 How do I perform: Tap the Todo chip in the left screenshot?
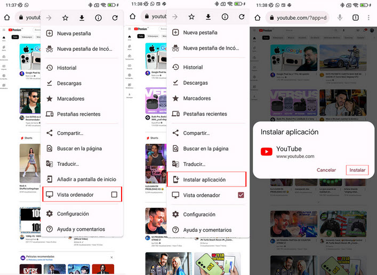click(15, 37)
